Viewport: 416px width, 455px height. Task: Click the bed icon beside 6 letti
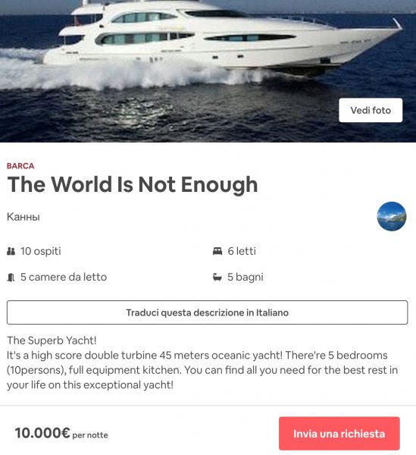point(217,251)
